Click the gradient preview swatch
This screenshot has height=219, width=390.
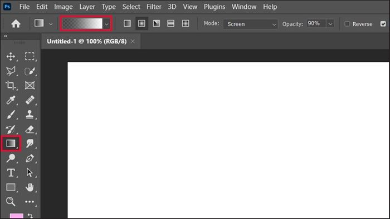pyautogui.click(x=82, y=24)
